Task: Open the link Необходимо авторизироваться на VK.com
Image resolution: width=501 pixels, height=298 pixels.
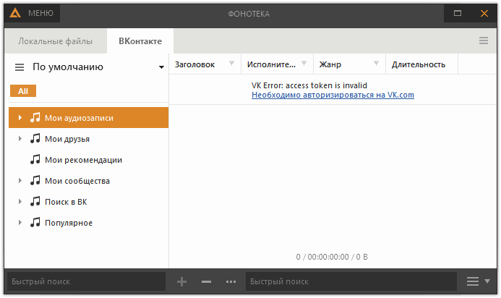Action: click(333, 95)
